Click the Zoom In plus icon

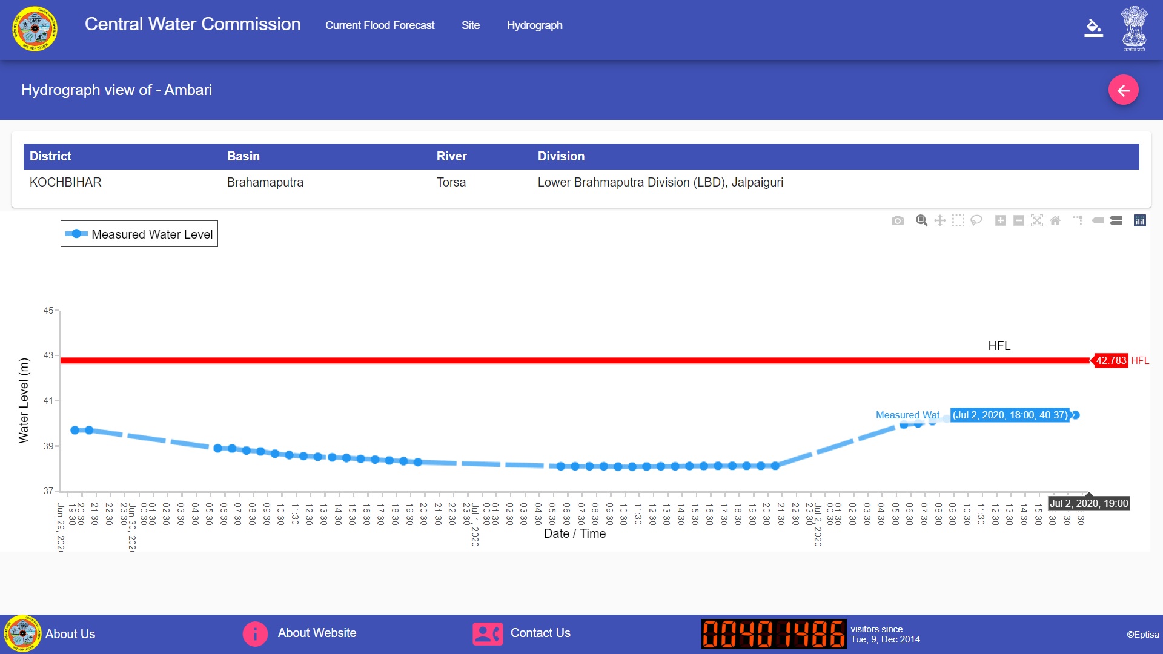coord(1001,221)
